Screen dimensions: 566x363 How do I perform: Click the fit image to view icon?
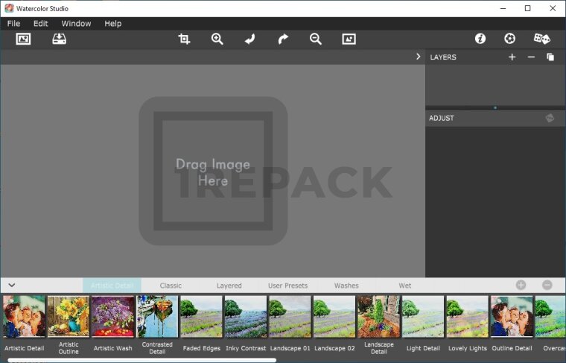point(349,39)
